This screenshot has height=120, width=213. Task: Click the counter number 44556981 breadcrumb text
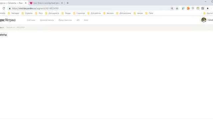pyautogui.click(x=21, y=27)
